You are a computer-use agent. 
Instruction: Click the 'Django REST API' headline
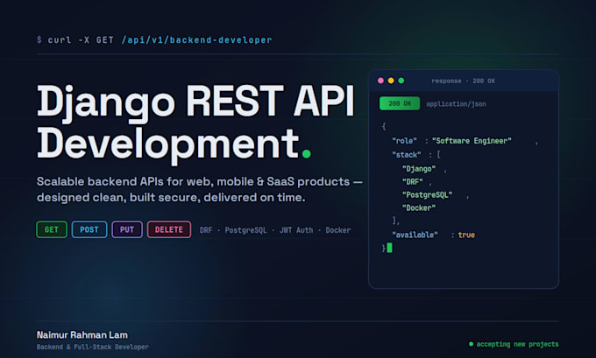pos(195,102)
